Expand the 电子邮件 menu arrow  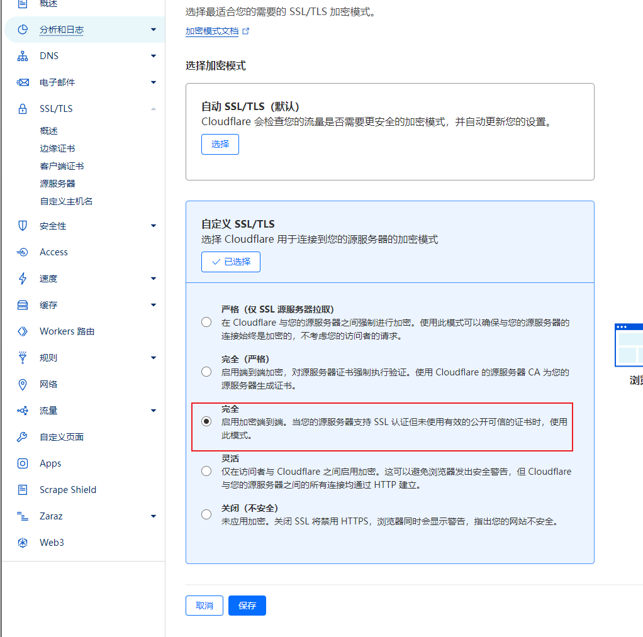154,82
